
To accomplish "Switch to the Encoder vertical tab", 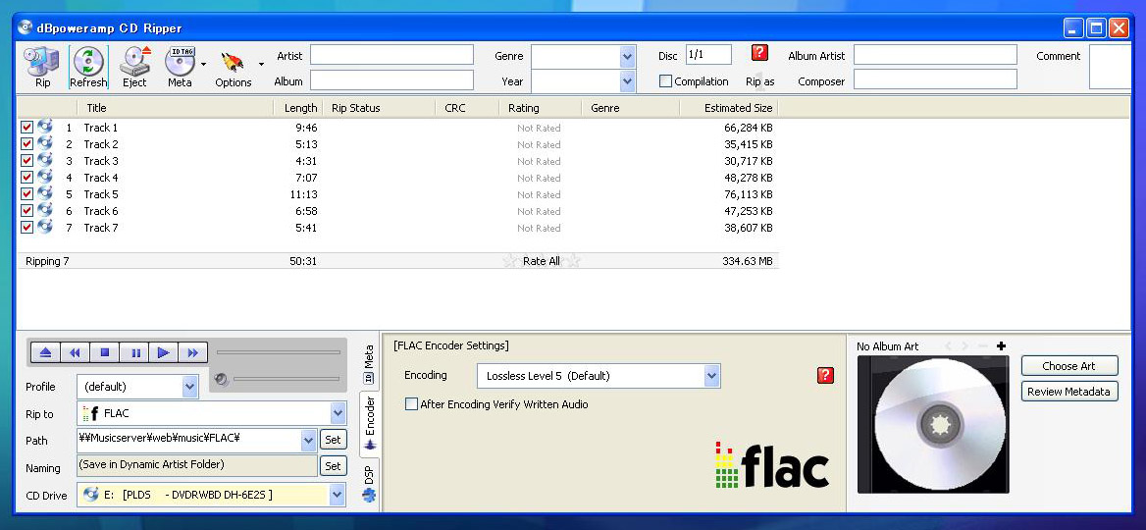I will click(x=369, y=425).
